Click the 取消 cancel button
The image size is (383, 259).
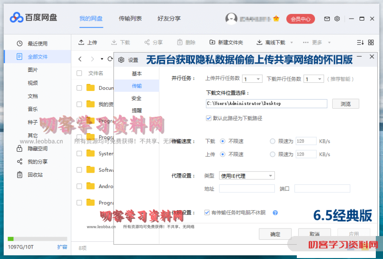tap(315, 234)
